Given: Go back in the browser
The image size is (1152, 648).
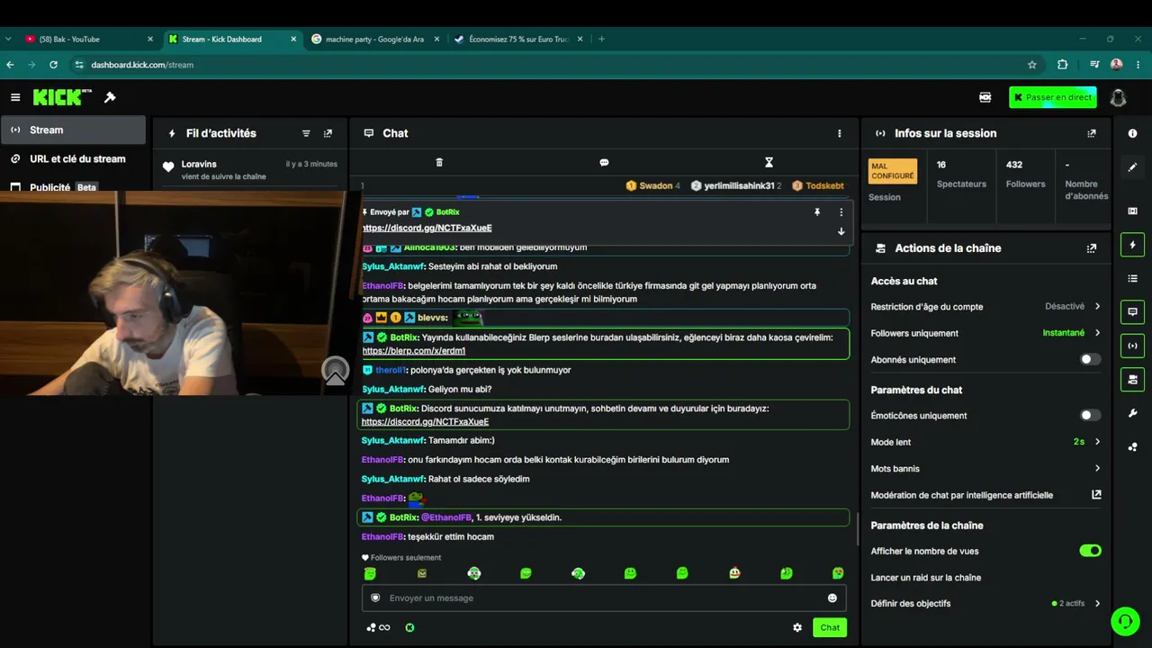Looking at the screenshot, I should [11, 65].
